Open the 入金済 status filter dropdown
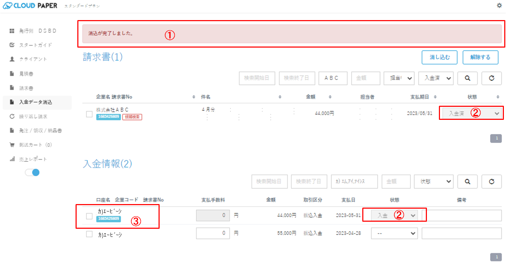 [x=436, y=78]
